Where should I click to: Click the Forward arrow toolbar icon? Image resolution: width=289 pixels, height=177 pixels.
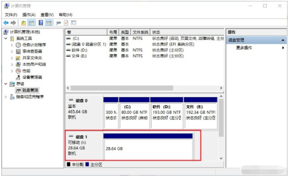click(13, 23)
